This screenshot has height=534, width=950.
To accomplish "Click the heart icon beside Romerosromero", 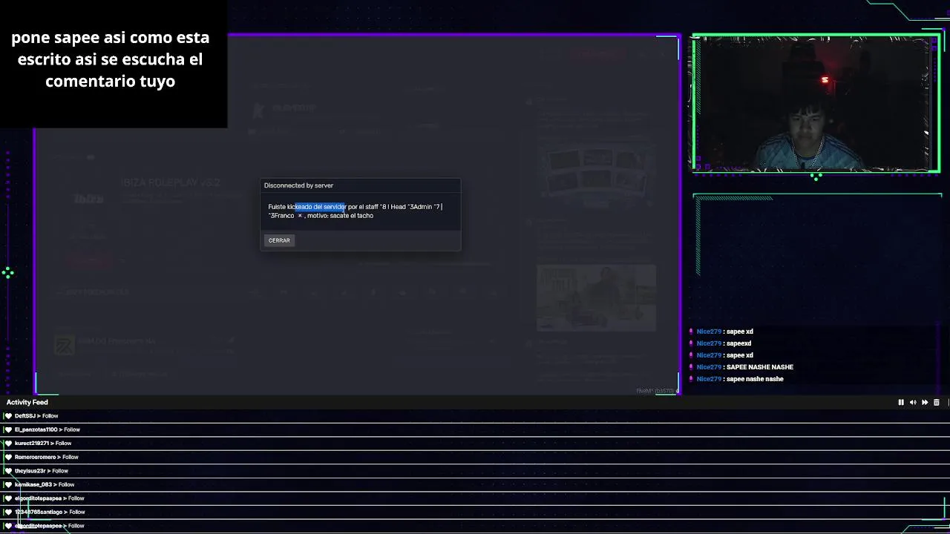I will 8,457.
